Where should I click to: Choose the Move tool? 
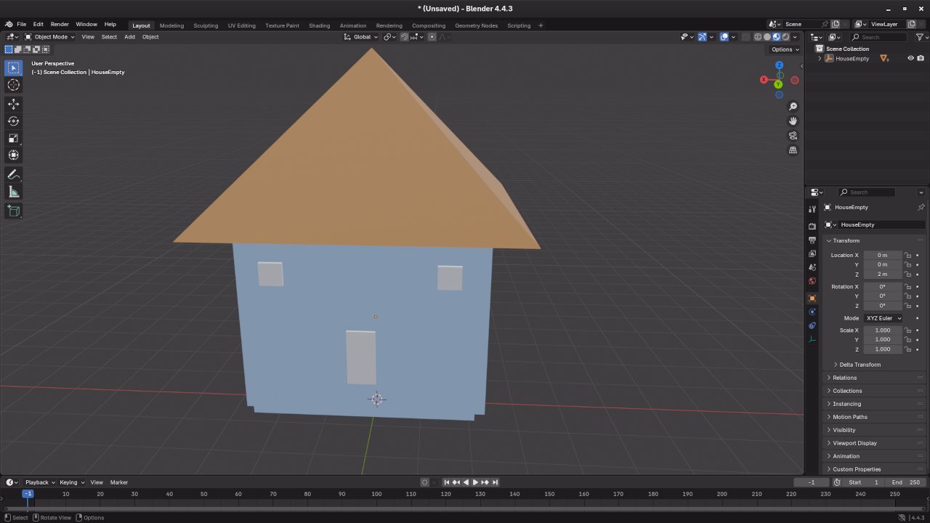[x=13, y=104]
